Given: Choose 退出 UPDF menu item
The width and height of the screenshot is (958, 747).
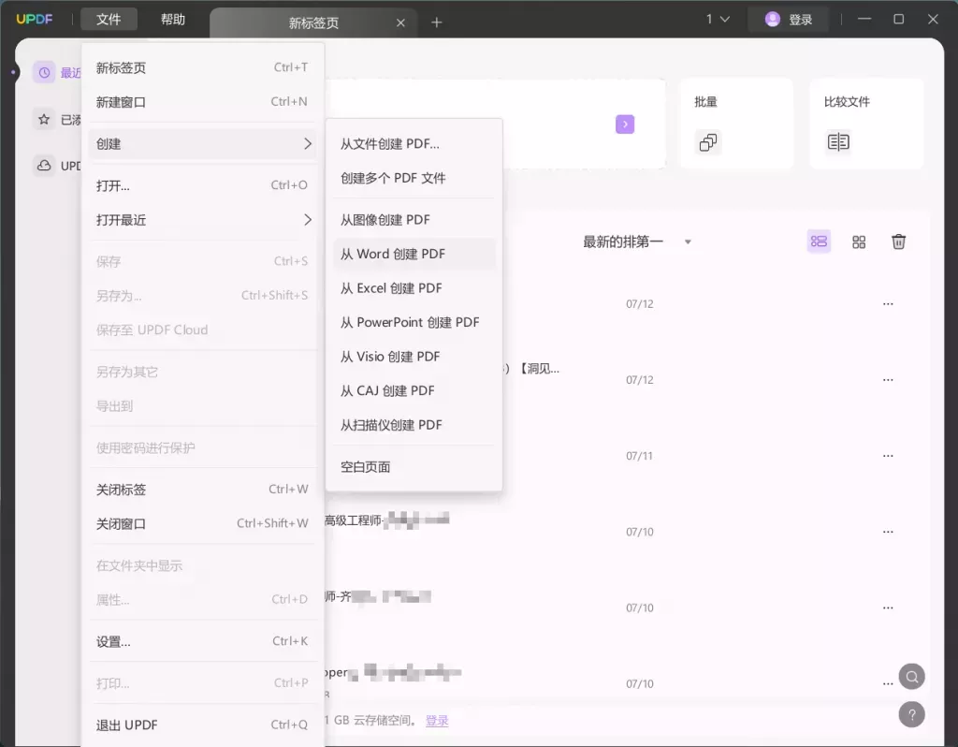Looking at the screenshot, I should 202,725.
